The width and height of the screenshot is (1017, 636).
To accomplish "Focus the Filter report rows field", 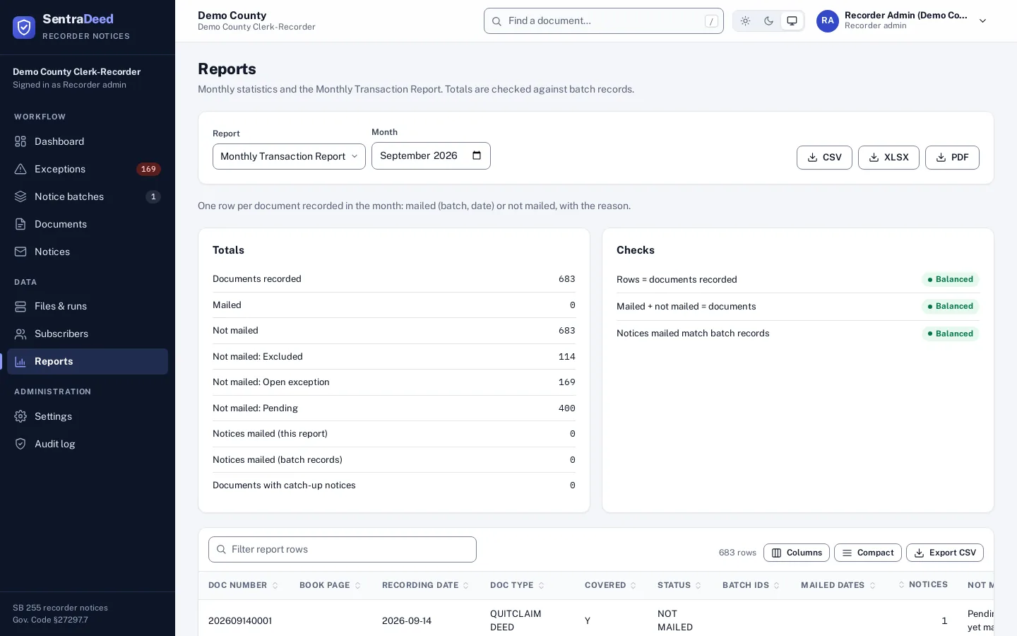I will 343,550.
